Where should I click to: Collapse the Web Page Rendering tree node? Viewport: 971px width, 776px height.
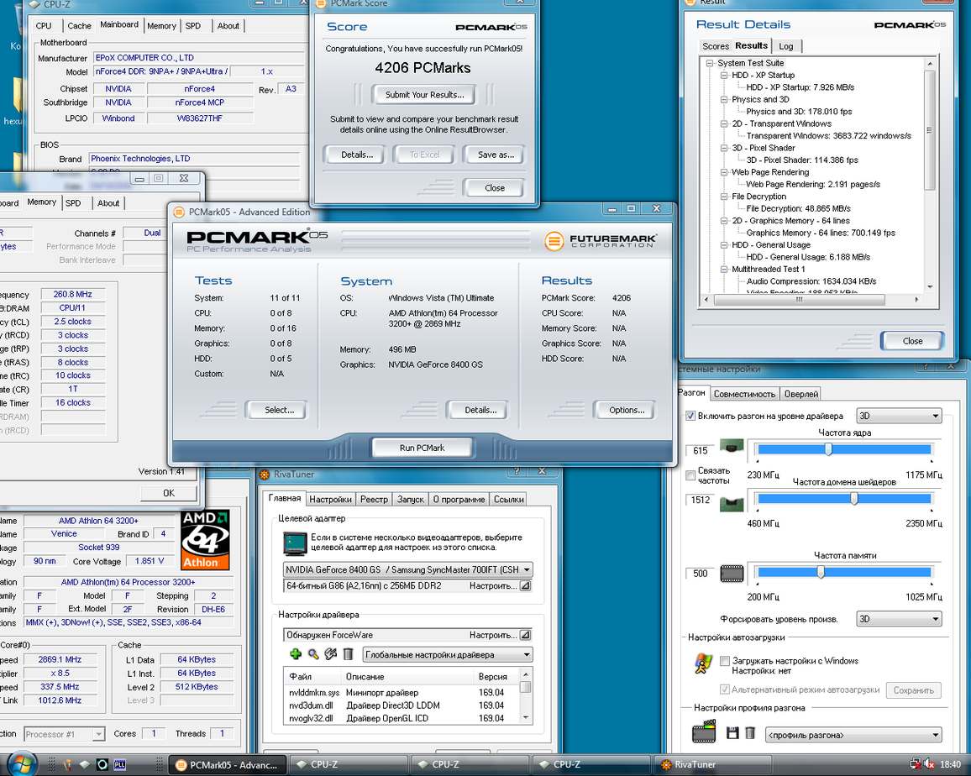coord(723,172)
